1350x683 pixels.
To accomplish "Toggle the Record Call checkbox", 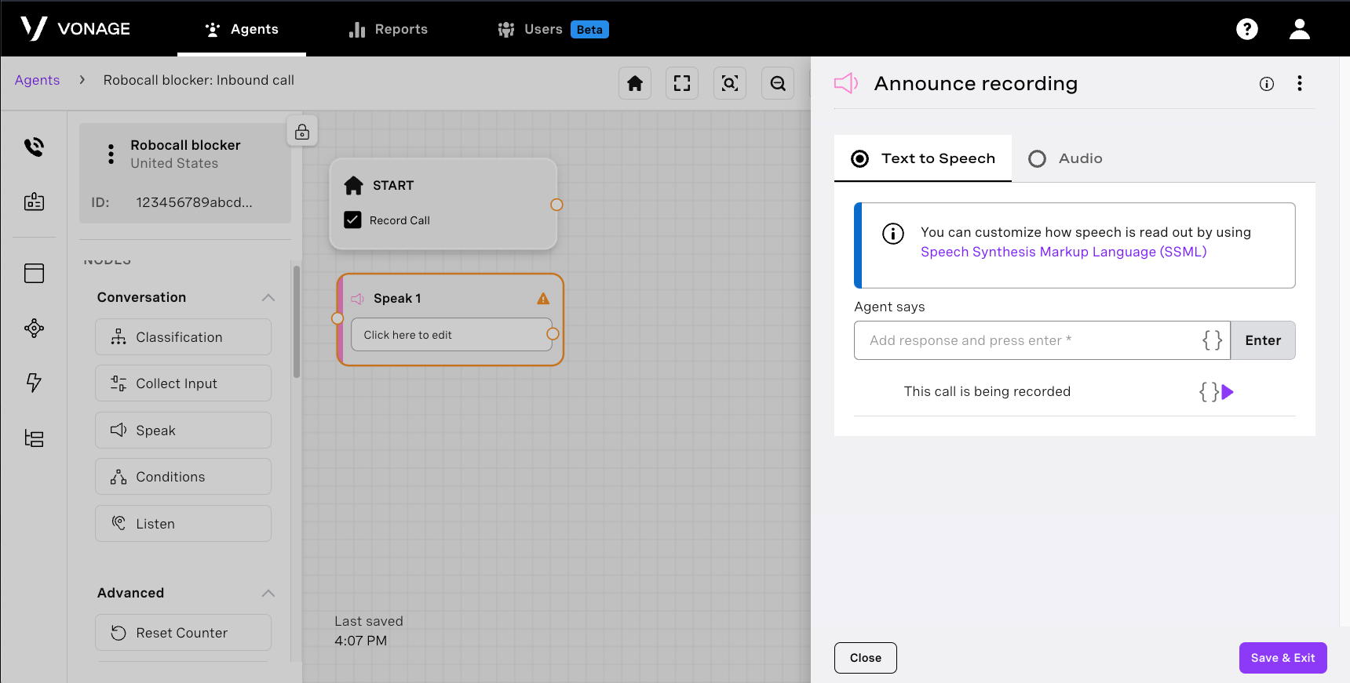I will (x=352, y=220).
